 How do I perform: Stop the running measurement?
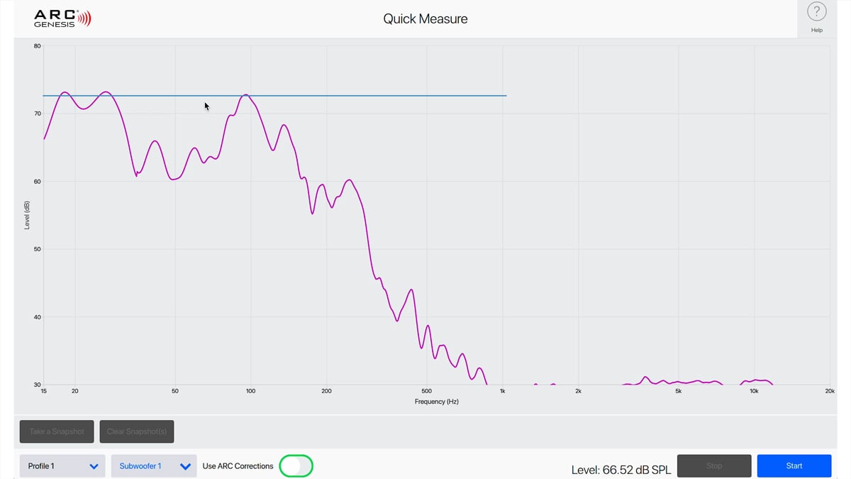pos(714,466)
